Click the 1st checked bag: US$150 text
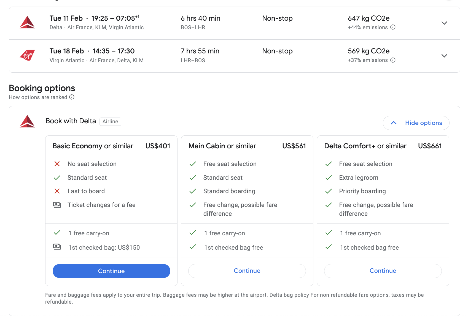The width and height of the screenshot is (468, 316). tap(104, 247)
